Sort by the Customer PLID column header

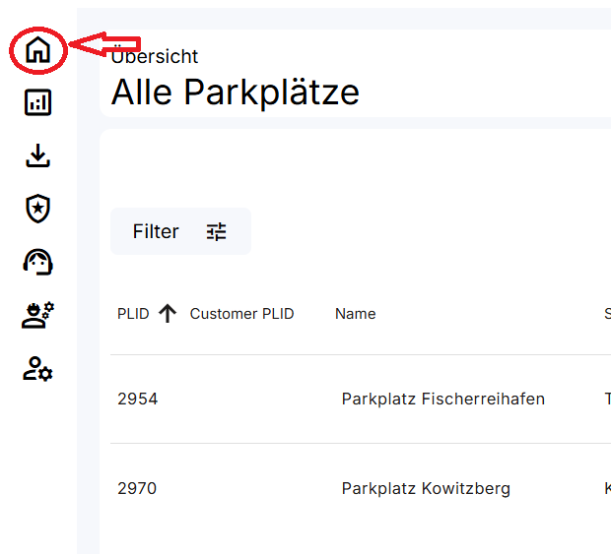click(241, 314)
